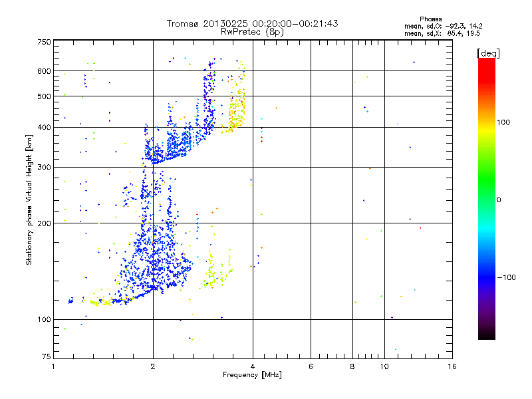
Task: Click the x-axis "6" MHz tick label
Action: [x=311, y=366]
